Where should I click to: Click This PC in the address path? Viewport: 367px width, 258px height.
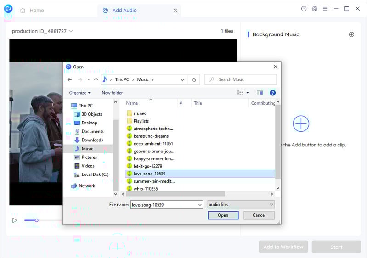(x=122, y=79)
